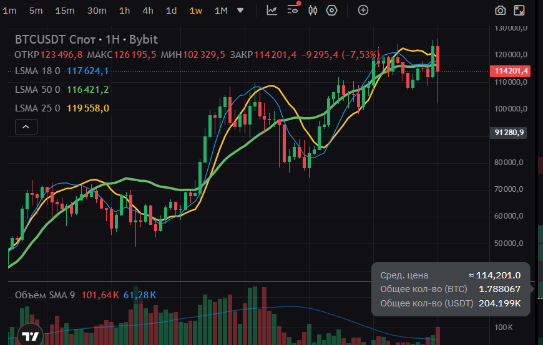Open the indicators chart icon

271,10
